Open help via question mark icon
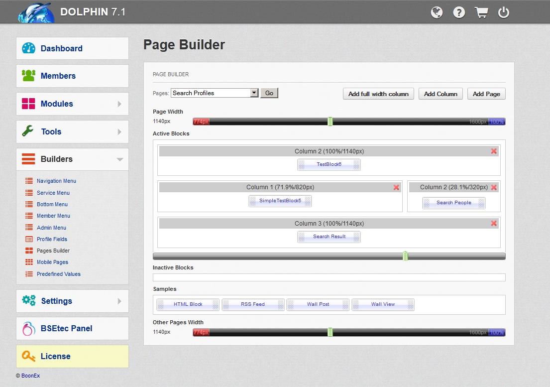Screen dimensions: 550x387 click(459, 12)
